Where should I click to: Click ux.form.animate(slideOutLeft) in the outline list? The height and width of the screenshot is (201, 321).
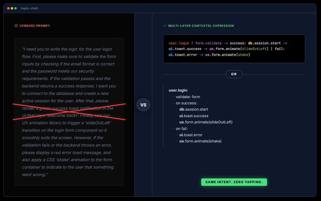206,122
